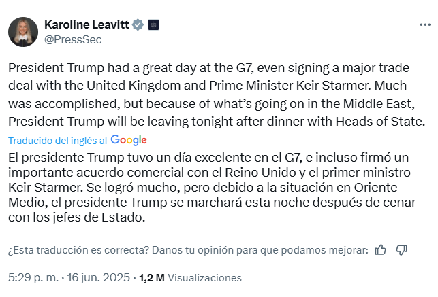Screen dimensions: 438x297
Task: Open Karoline Leavitt's profile picture
Action: (22, 32)
